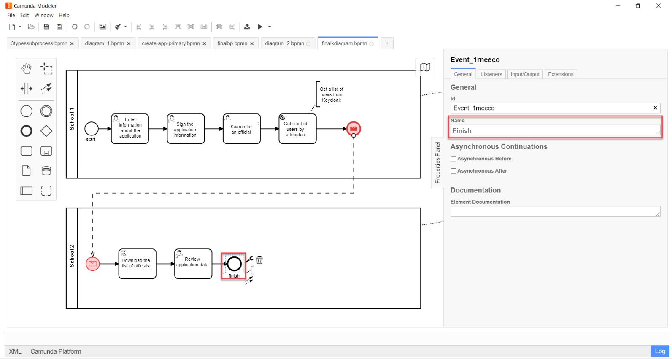Deploy the current diagram
Viewport: 672px width, 359px height.
[x=247, y=27]
